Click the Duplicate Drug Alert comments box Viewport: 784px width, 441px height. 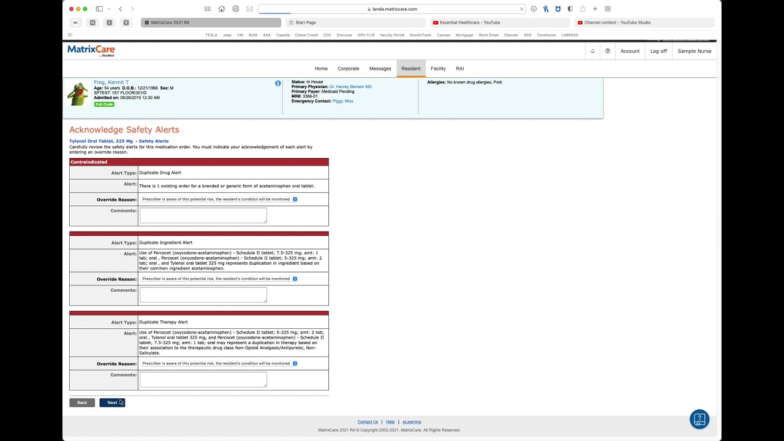[x=203, y=216]
